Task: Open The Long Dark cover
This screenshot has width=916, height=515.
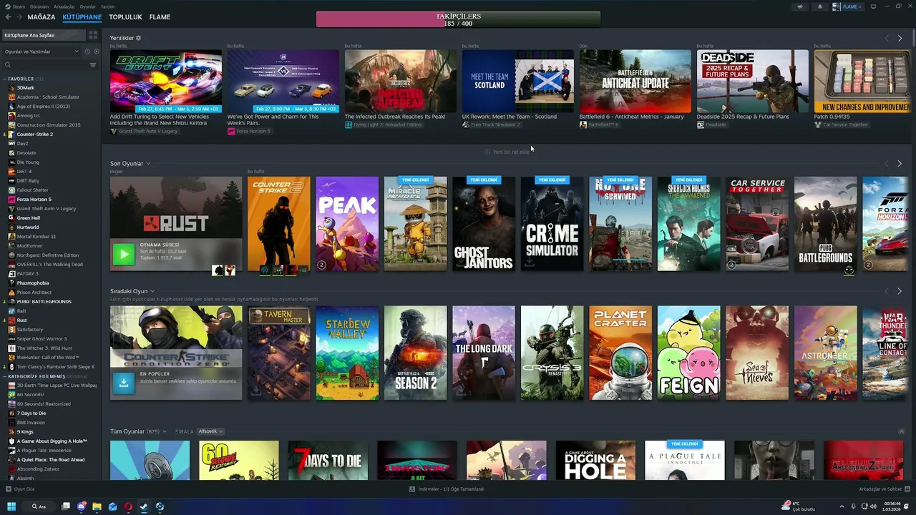Action: click(484, 353)
